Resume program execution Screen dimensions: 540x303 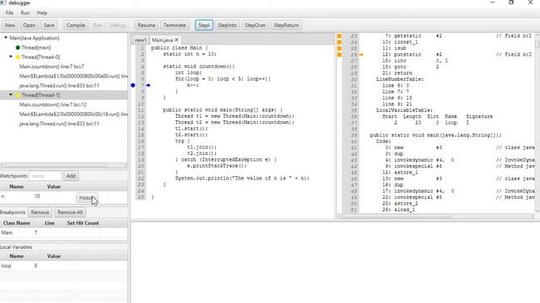click(146, 25)
